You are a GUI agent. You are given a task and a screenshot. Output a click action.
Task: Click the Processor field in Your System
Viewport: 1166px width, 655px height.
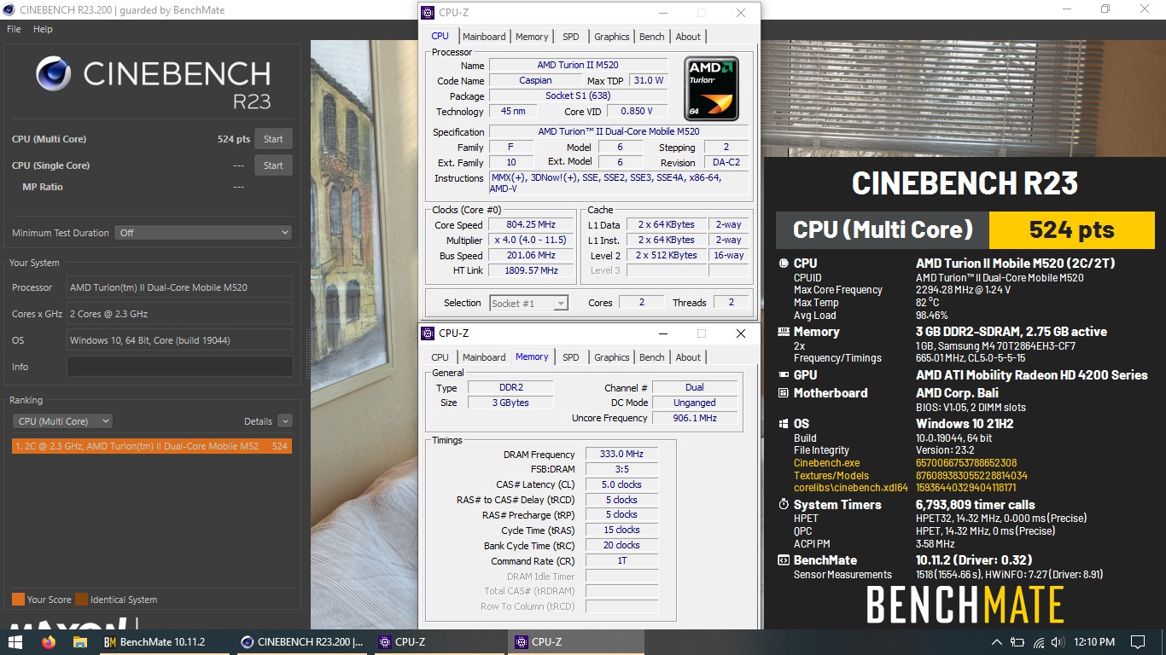pos(179,287)
